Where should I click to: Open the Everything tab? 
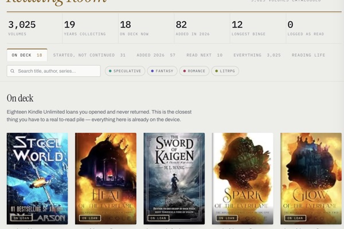click(257, 55)
